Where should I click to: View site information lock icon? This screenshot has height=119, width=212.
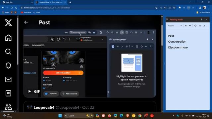pos(22,8)
